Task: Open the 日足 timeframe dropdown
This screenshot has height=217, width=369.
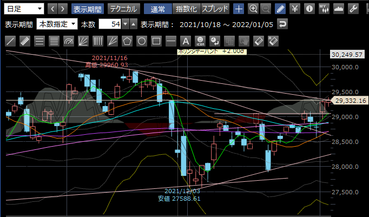Action: click(x=24, y=9)
